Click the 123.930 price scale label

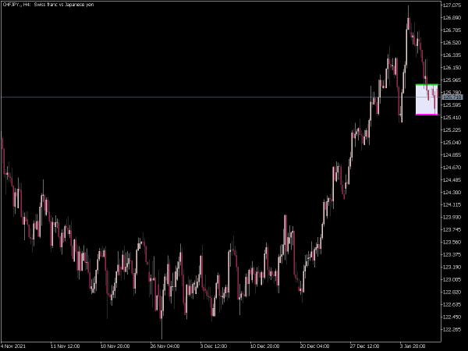pyautogui.click(x=452, y=217)
